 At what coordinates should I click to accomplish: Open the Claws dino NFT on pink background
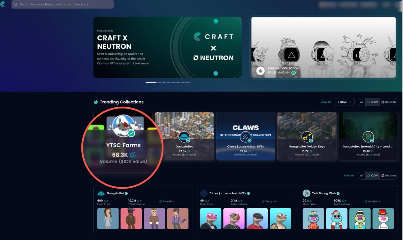[x=234, y=219]
